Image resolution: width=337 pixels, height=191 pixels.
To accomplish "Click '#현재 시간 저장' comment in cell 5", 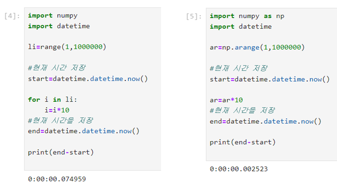I will pos(239,68).
